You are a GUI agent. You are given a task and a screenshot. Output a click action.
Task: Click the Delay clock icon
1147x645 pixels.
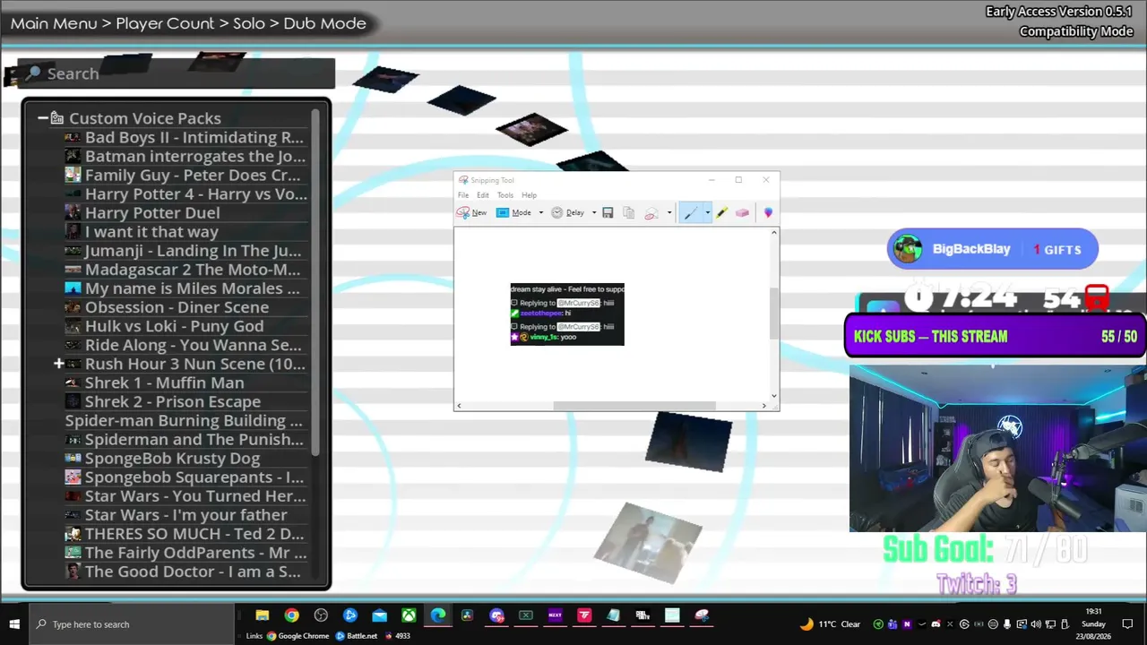coord(556,212)
